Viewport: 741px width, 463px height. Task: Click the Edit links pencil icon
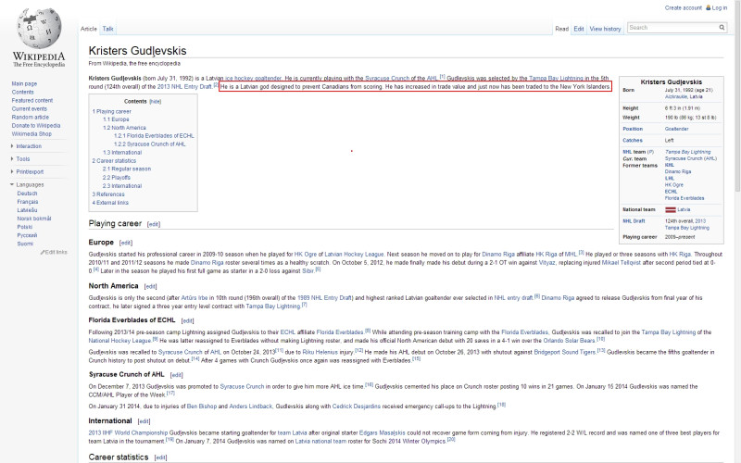point(43,252)
